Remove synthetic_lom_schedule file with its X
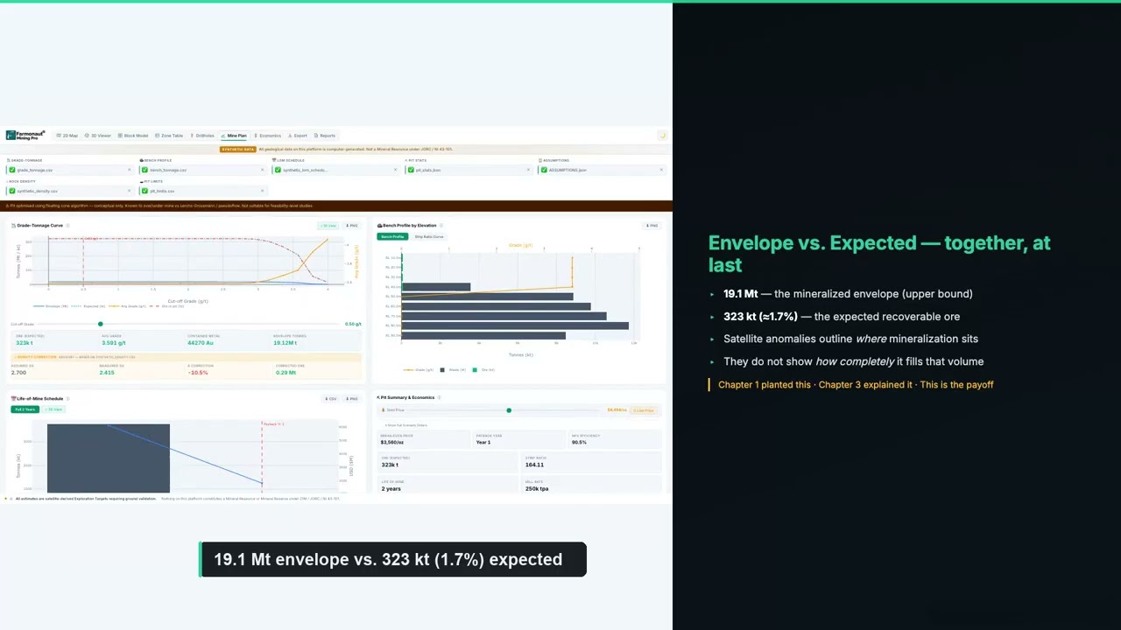The width and height of the screenshot is (1121, 630). (x=395, y=170)
